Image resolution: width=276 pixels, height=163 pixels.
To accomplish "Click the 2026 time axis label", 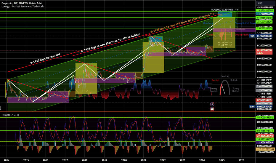I will pos(241,160).
